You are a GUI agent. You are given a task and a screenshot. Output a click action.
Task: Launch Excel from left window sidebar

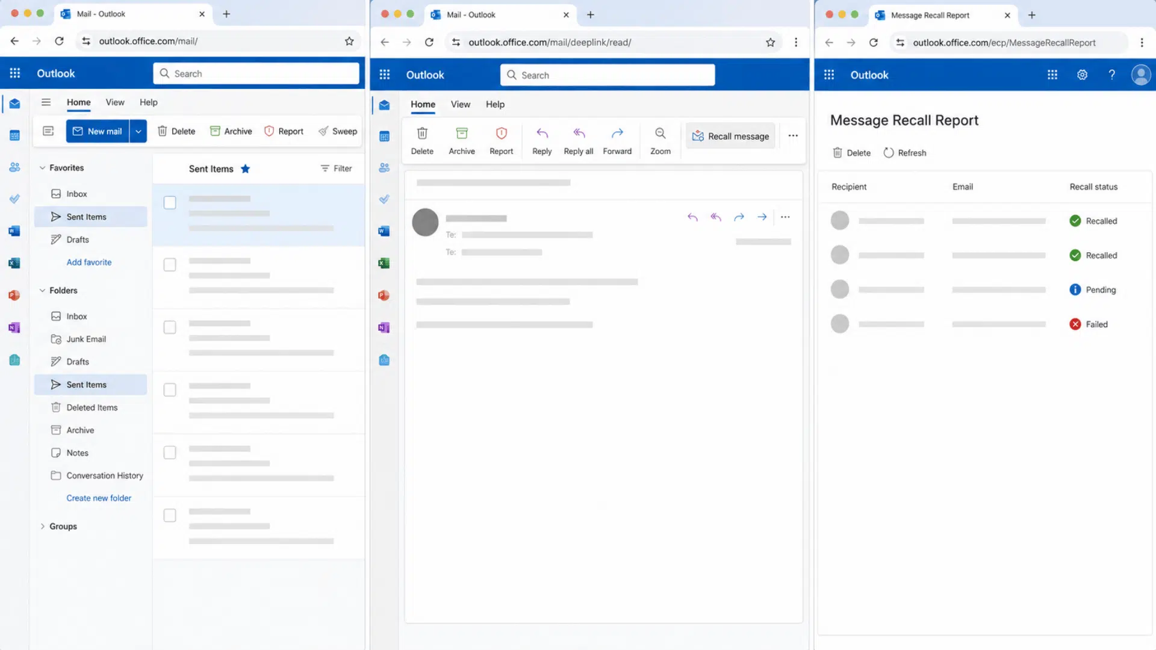pyautogui.click(x=15, y=263)
